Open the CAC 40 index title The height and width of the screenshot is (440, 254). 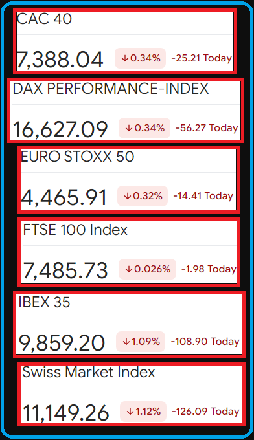point(44,19)
